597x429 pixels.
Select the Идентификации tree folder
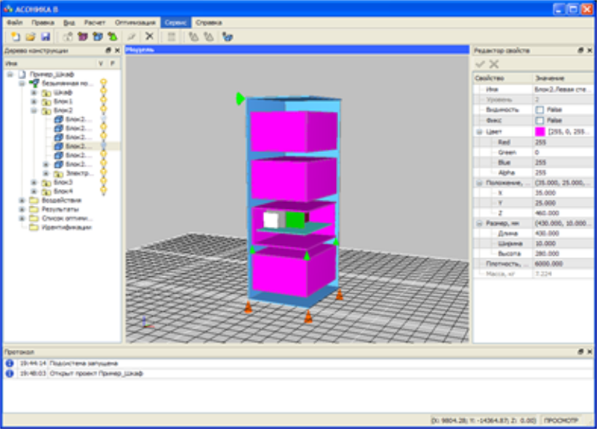coord(66,227)
